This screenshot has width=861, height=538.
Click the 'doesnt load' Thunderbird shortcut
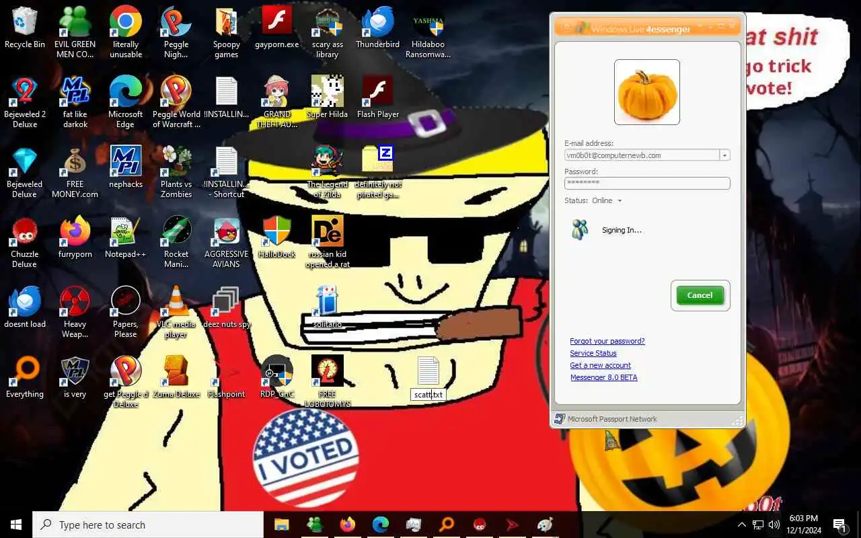pyautogui.click(x=25, y=307)
